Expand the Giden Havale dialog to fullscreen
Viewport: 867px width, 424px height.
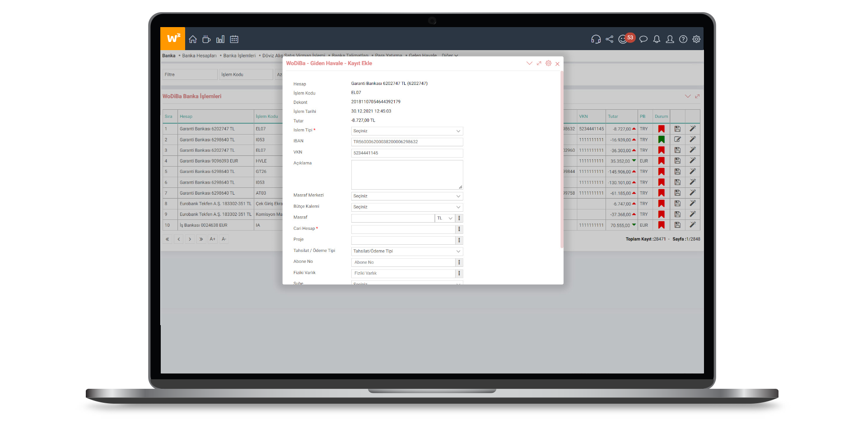click(x=539, y=63)
